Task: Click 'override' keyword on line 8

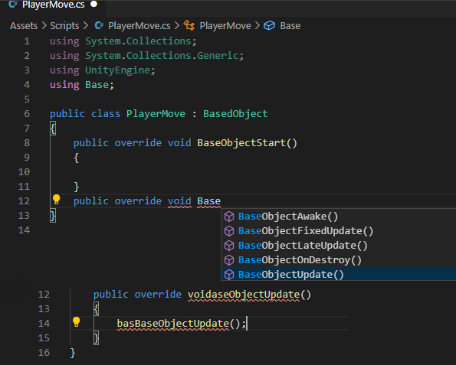Action: (138, 142)
